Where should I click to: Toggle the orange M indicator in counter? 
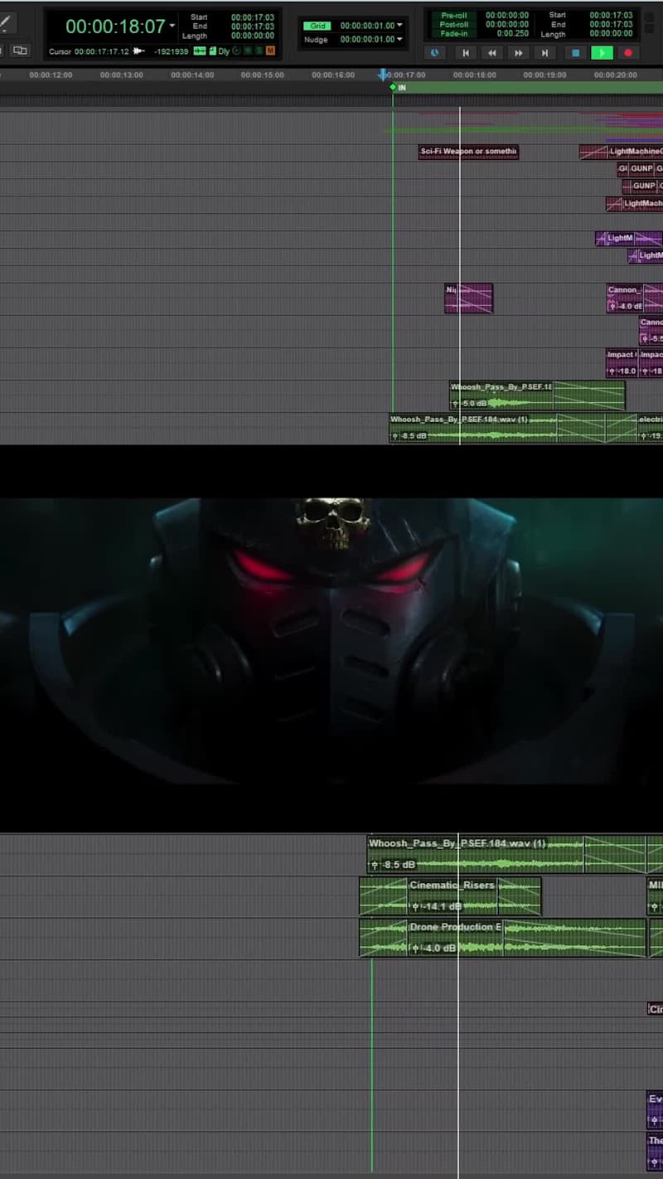pos(270,51)
